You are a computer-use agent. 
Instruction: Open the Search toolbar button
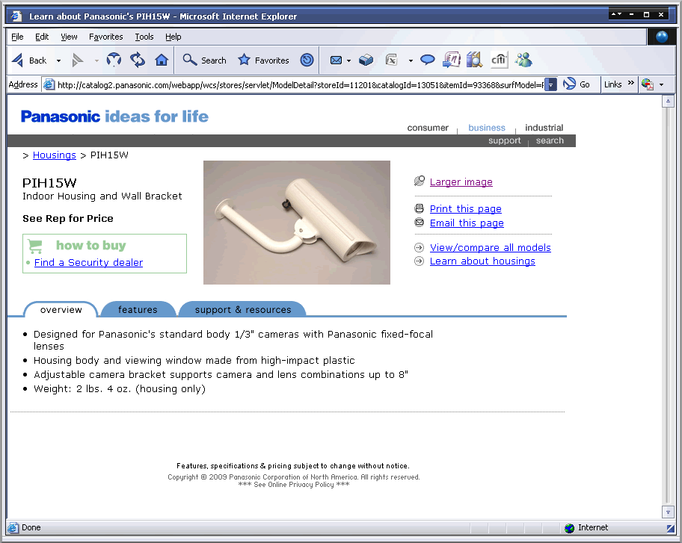(204, 60)
